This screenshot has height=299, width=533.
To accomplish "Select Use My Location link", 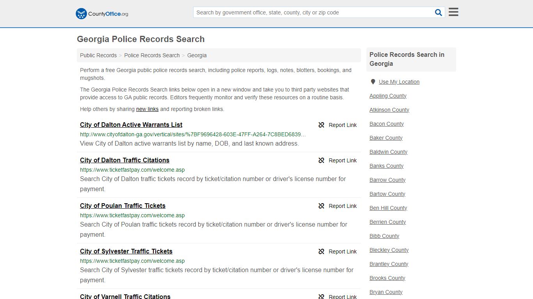I will 399,82.
